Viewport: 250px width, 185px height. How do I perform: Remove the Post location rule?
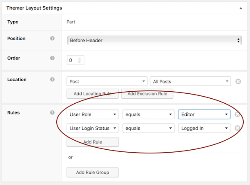pos(238,82)
